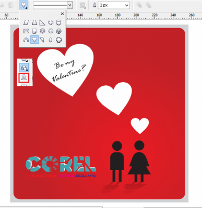Click the small white heart above couple
The image size is (202, 208).
pos(140,126)
